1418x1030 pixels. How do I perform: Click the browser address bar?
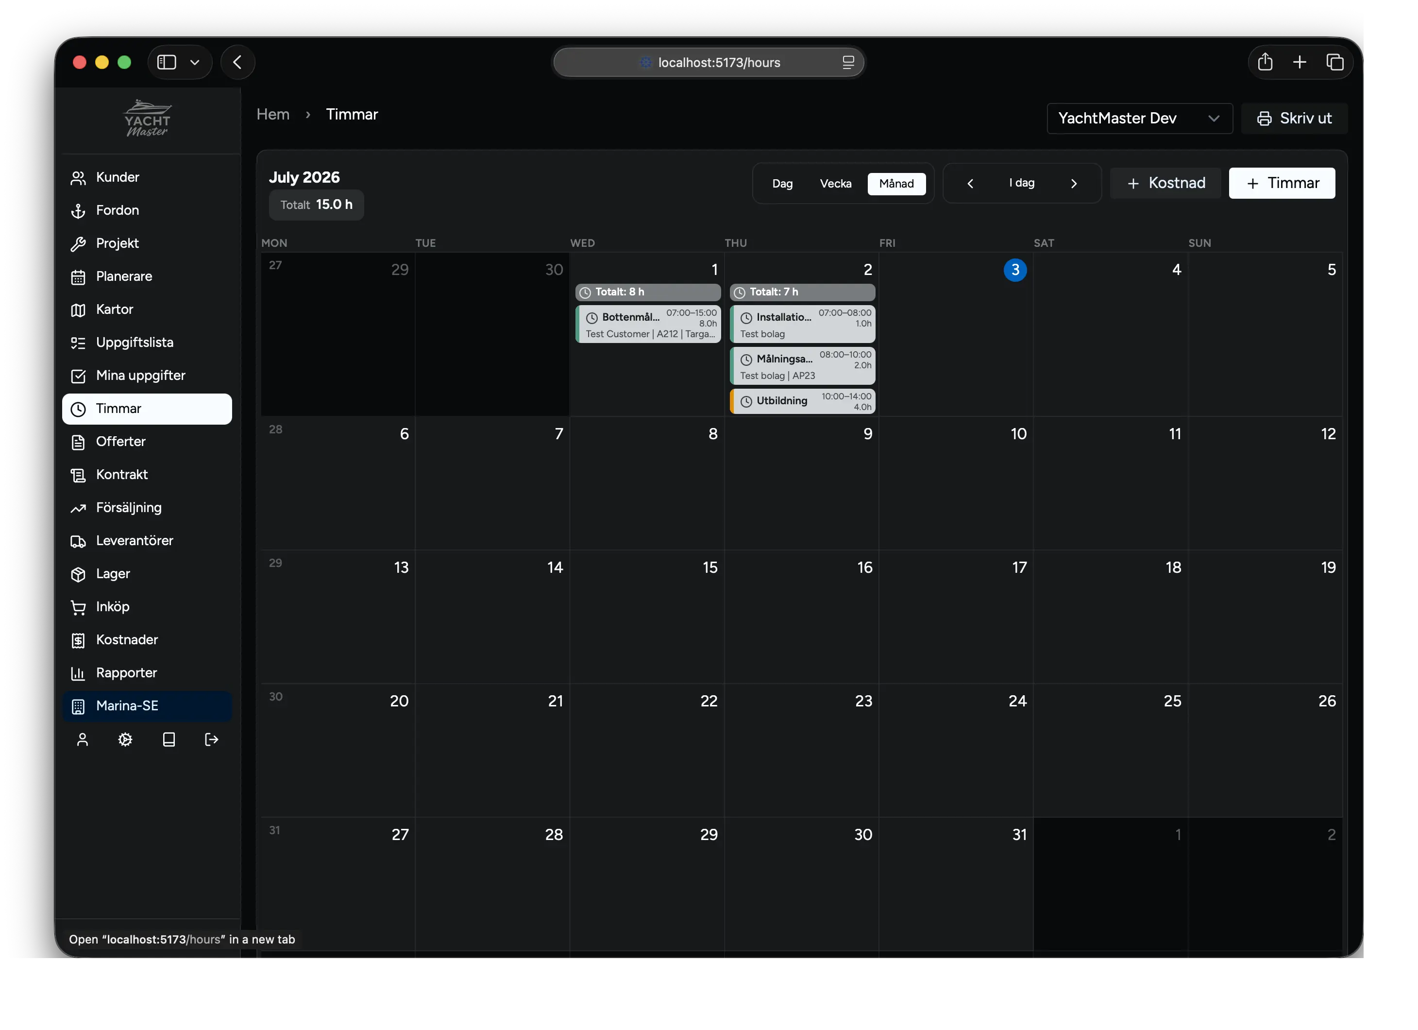pos(709,63)
